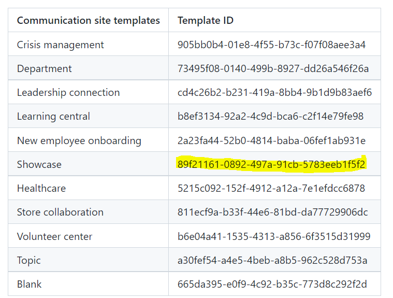Screen dimensions: 393x298
Task: Click the Store collaboration row label
Action: tap(60, 212)
